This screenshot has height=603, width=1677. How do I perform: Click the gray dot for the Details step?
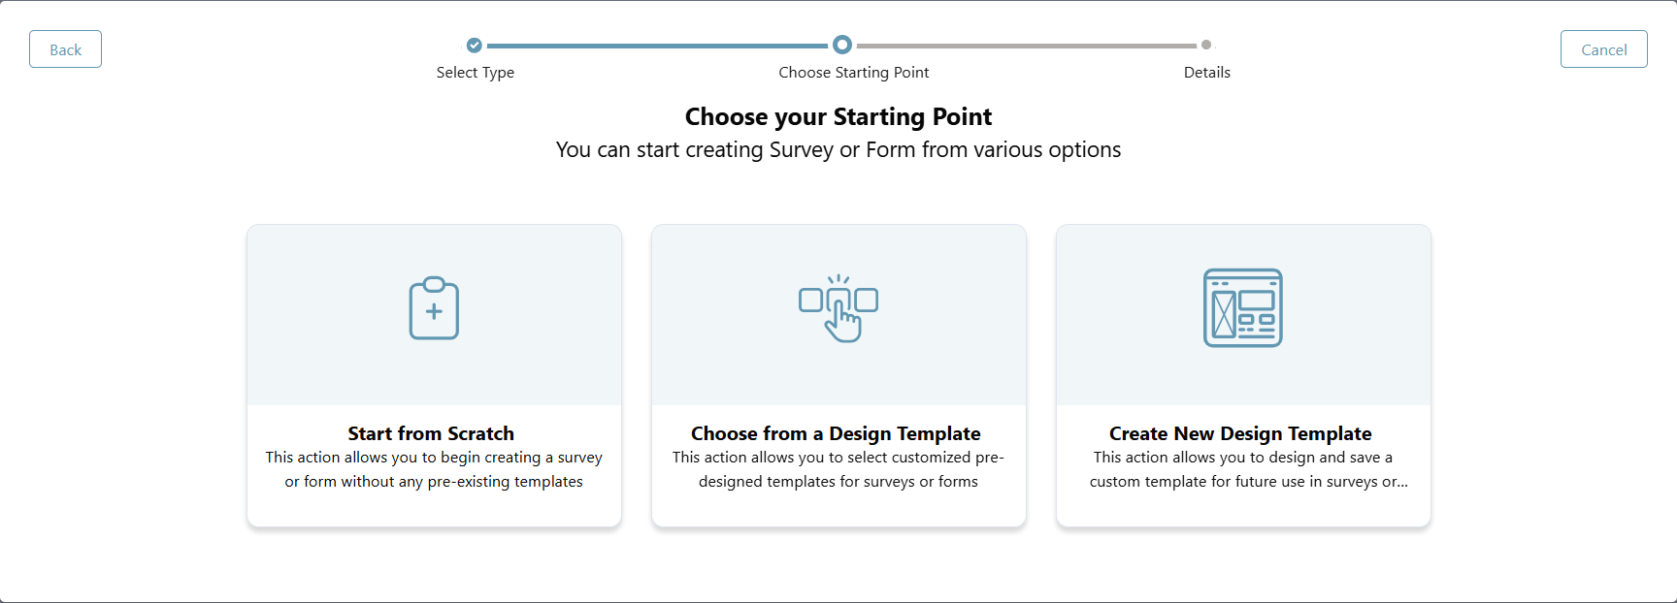pos(1206,44)
